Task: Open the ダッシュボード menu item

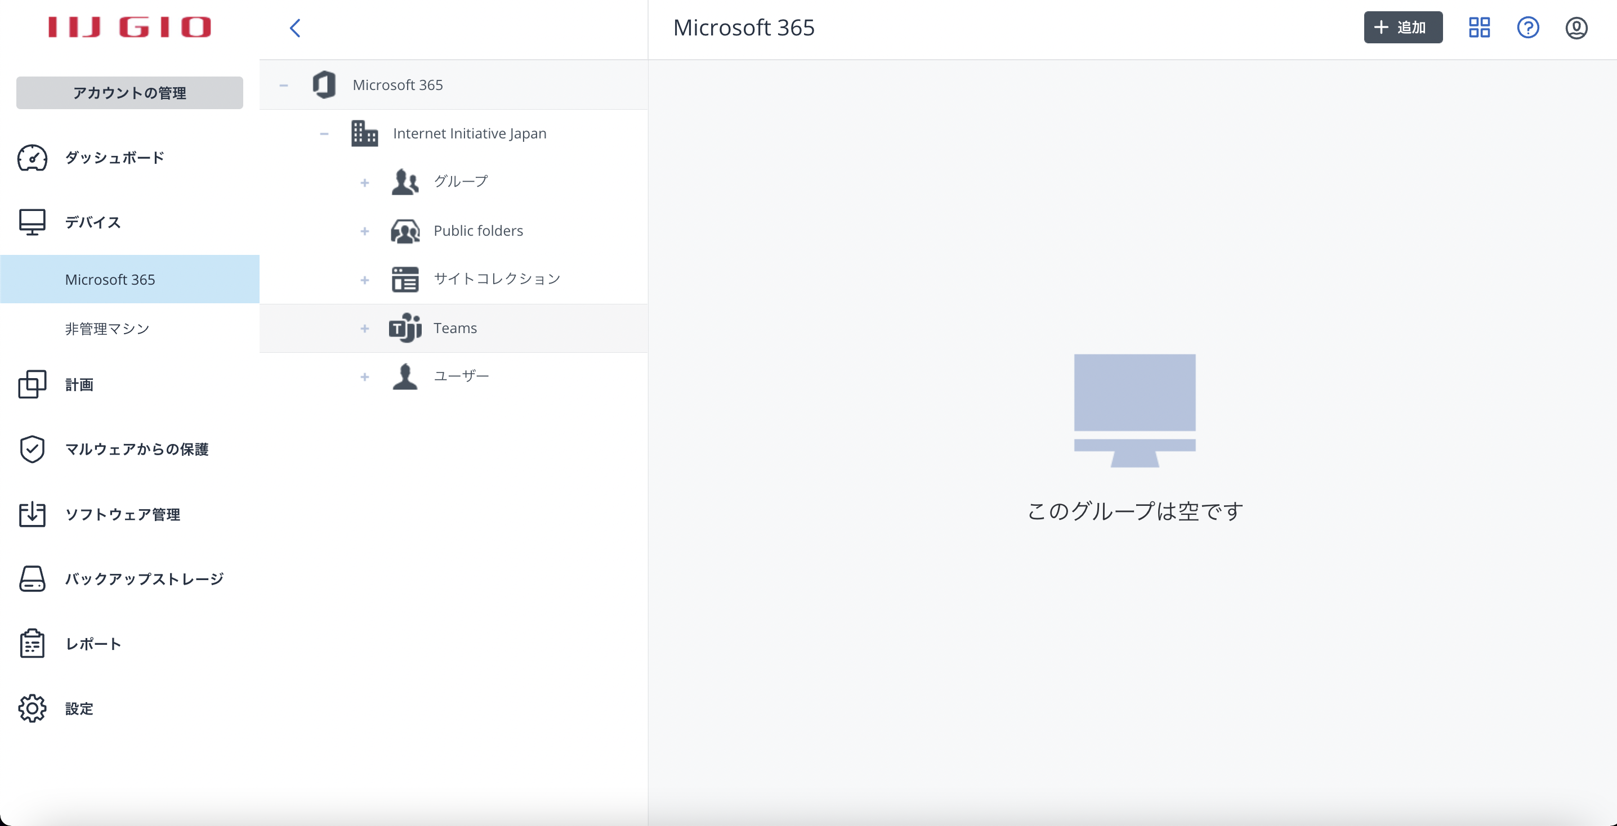Action: click(x=115, y=158)
